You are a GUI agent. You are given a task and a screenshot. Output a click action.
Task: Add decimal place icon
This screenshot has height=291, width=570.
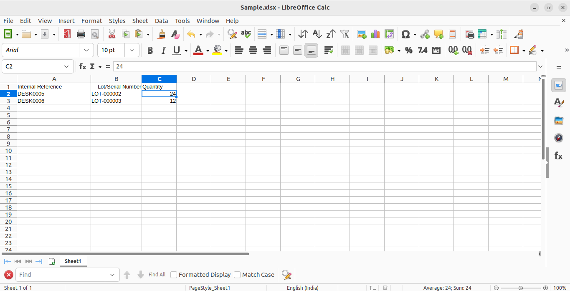453,50
